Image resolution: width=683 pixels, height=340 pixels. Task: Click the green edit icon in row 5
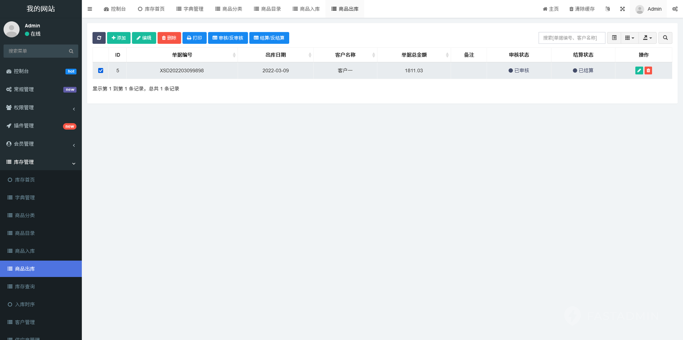pyautogui.click(x=639, y=71)
